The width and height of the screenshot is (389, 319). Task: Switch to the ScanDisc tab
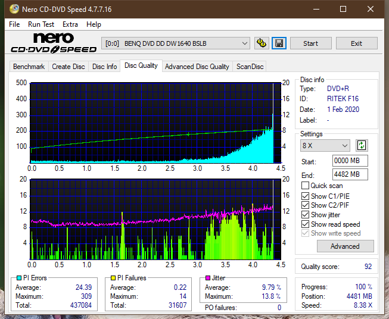coord(250,67)
